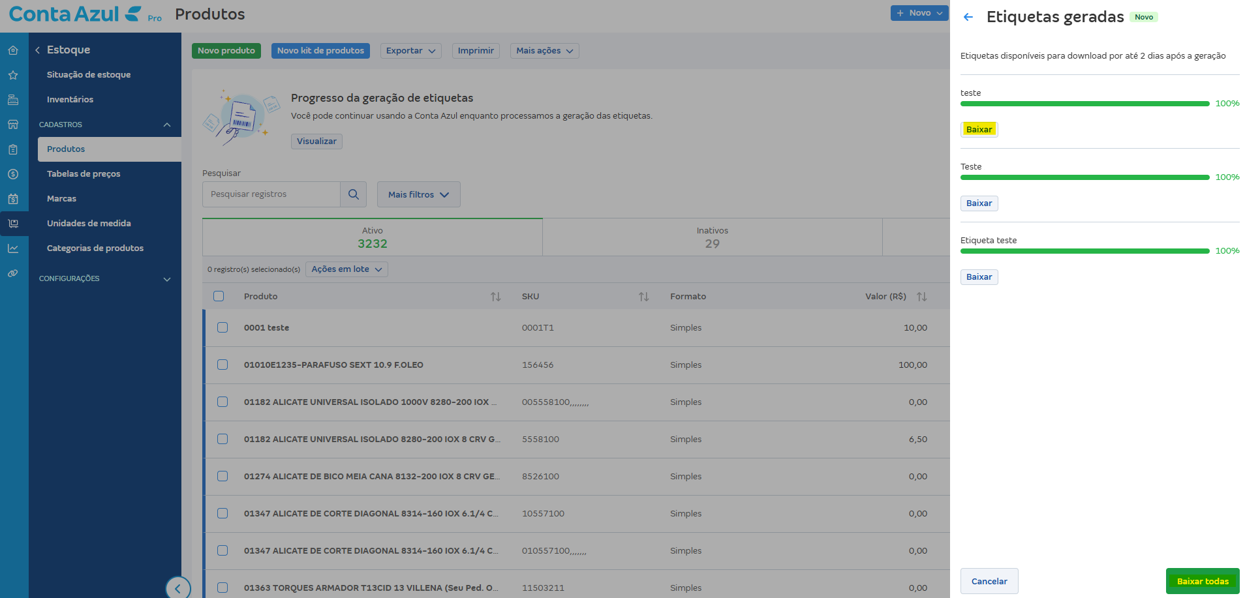Click Baixar under Etiqueta teste
The width and height of the screenshot is (1245, 598).
[x=979, y=277]
